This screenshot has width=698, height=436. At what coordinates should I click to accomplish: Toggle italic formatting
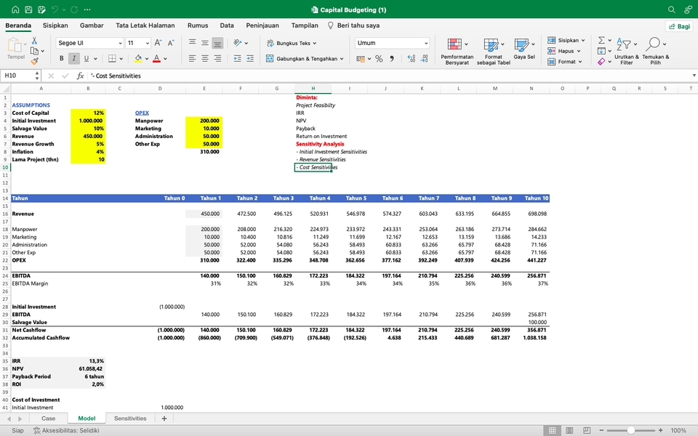[x=73, y=58]
